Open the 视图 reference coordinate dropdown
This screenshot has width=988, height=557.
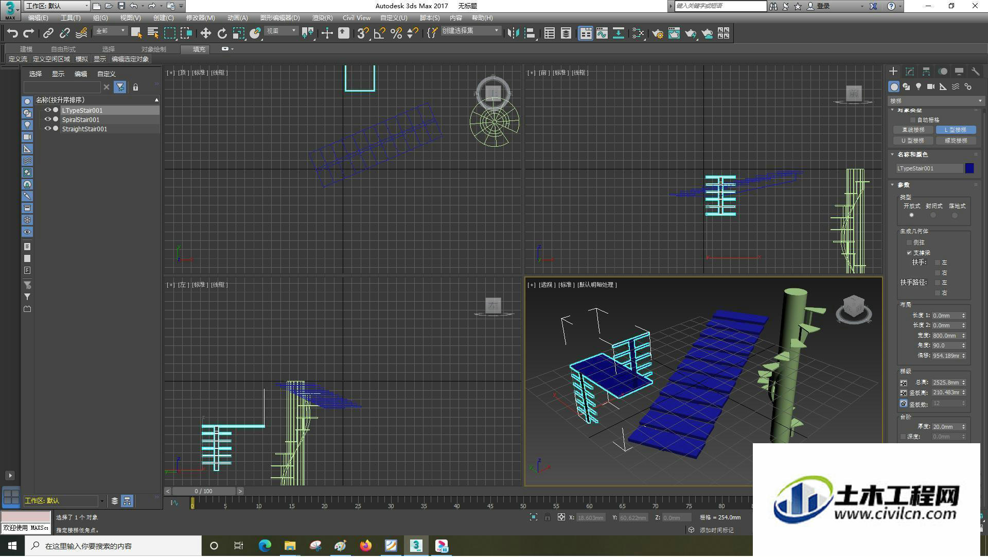(x=281, y=31)
